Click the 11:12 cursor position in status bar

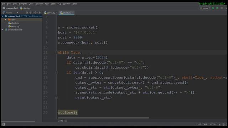(198, 124)
